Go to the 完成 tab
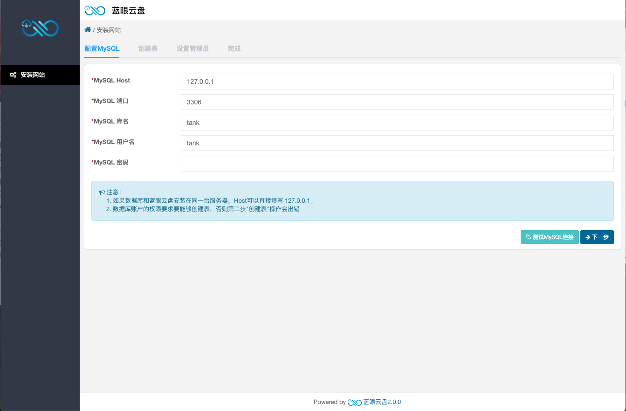This screenshot has width=626, height=411. [234, 48]
